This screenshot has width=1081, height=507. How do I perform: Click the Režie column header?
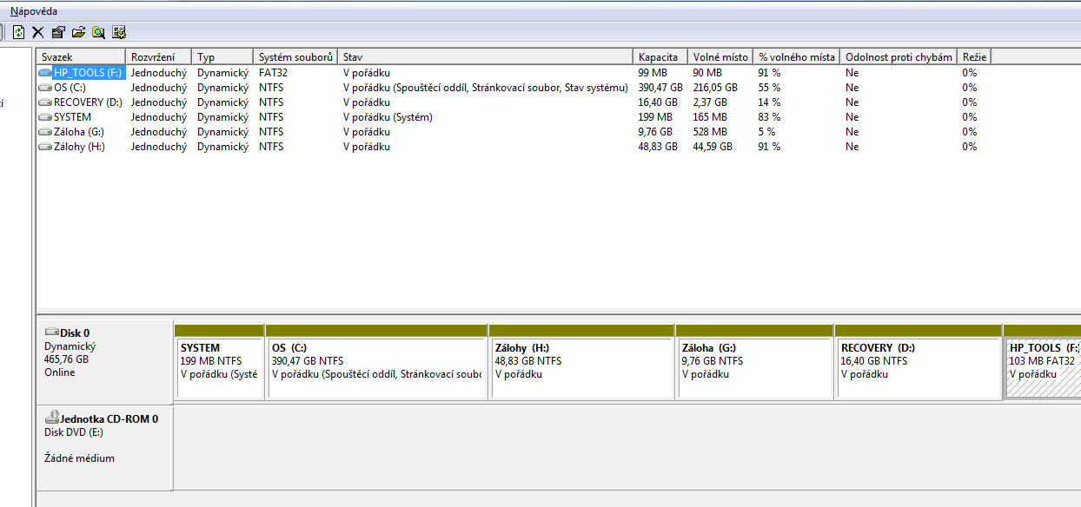pos(974,57)
